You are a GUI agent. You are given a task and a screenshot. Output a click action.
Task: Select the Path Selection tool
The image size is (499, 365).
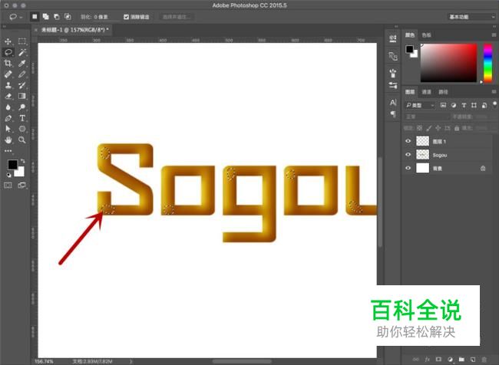8,129
